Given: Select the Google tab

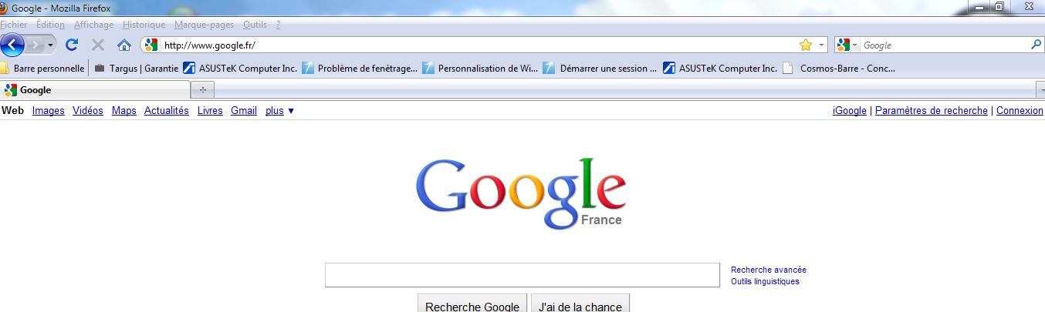Looking at the screenshot, I should click(93, 90).
